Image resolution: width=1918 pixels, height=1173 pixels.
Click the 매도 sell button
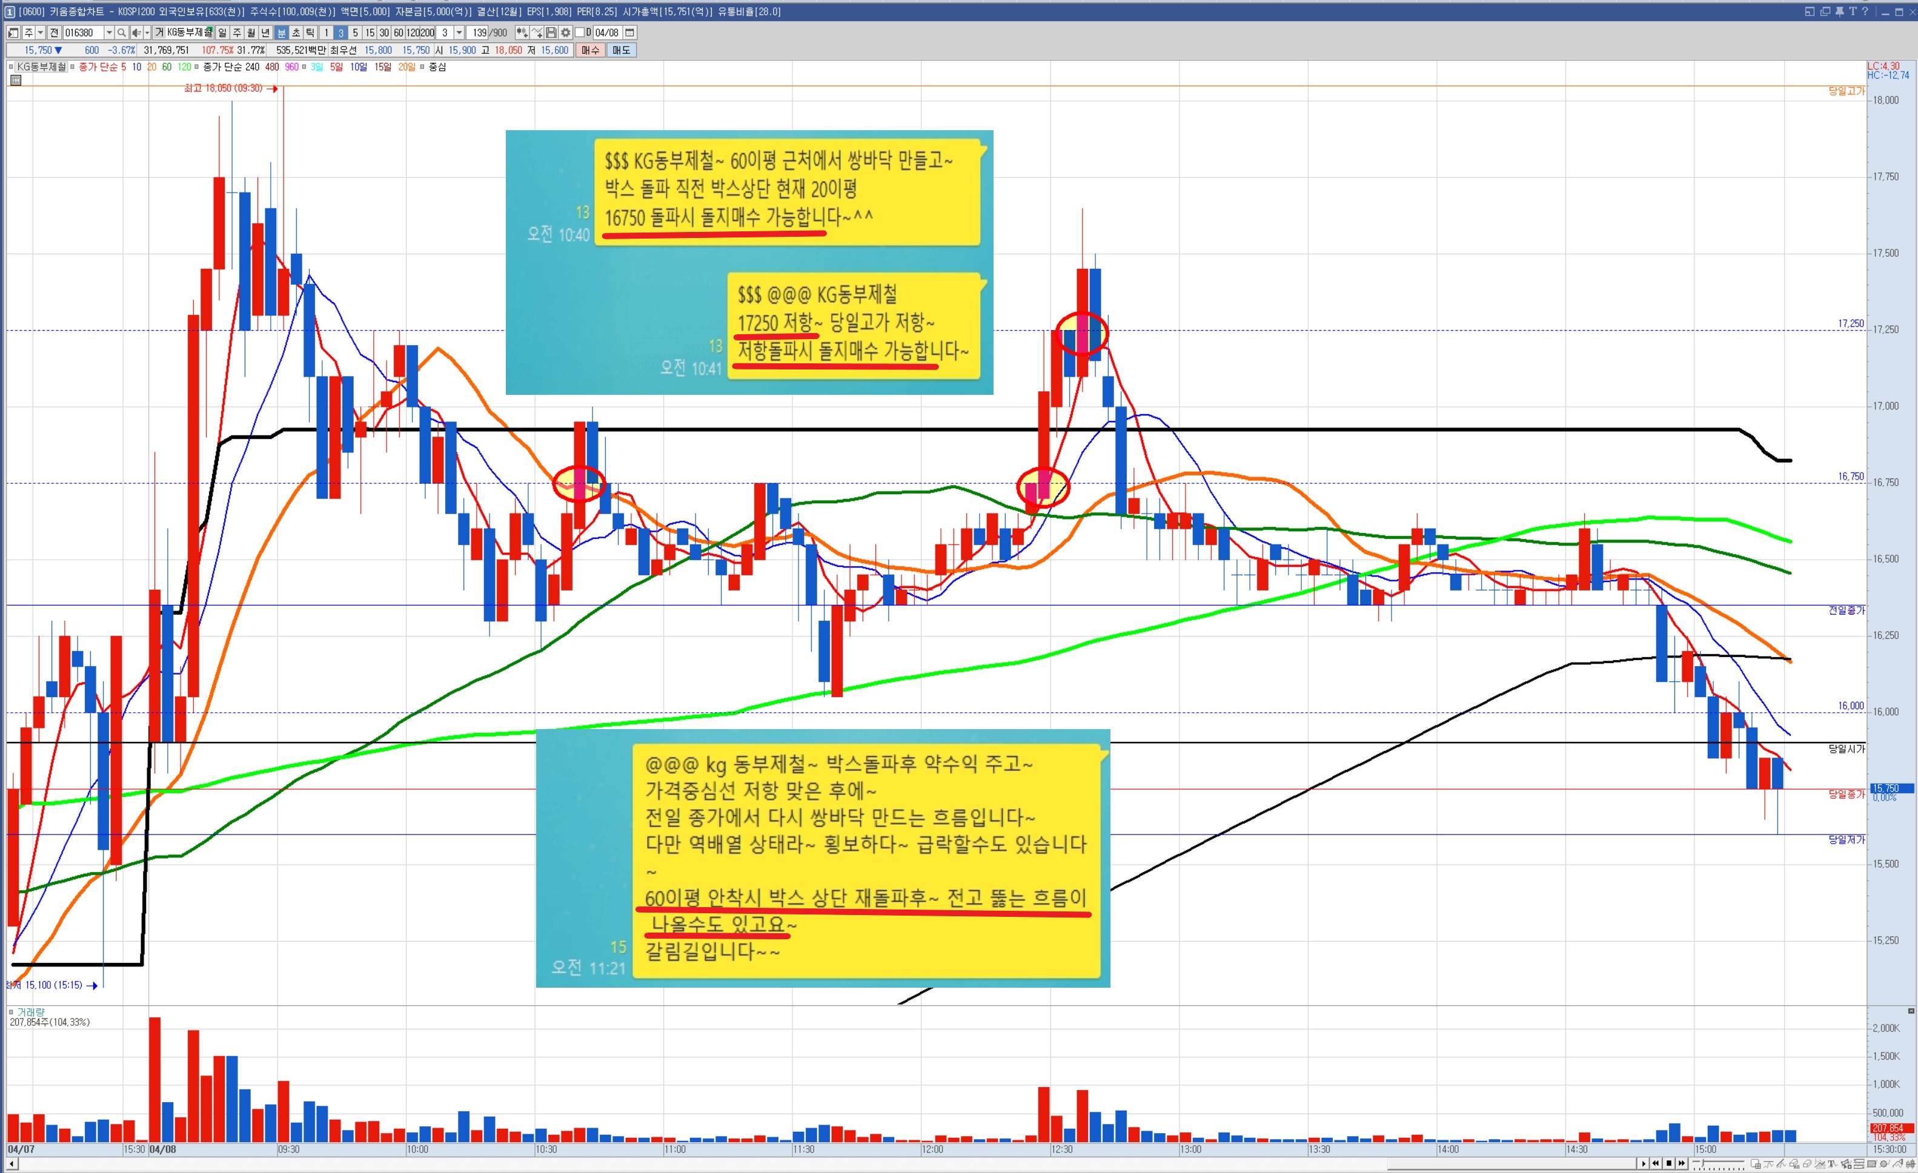click(x=621, y=50)
